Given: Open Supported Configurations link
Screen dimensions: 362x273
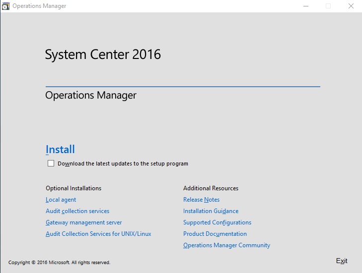Looking at the screenshot, I should point(217,222).
